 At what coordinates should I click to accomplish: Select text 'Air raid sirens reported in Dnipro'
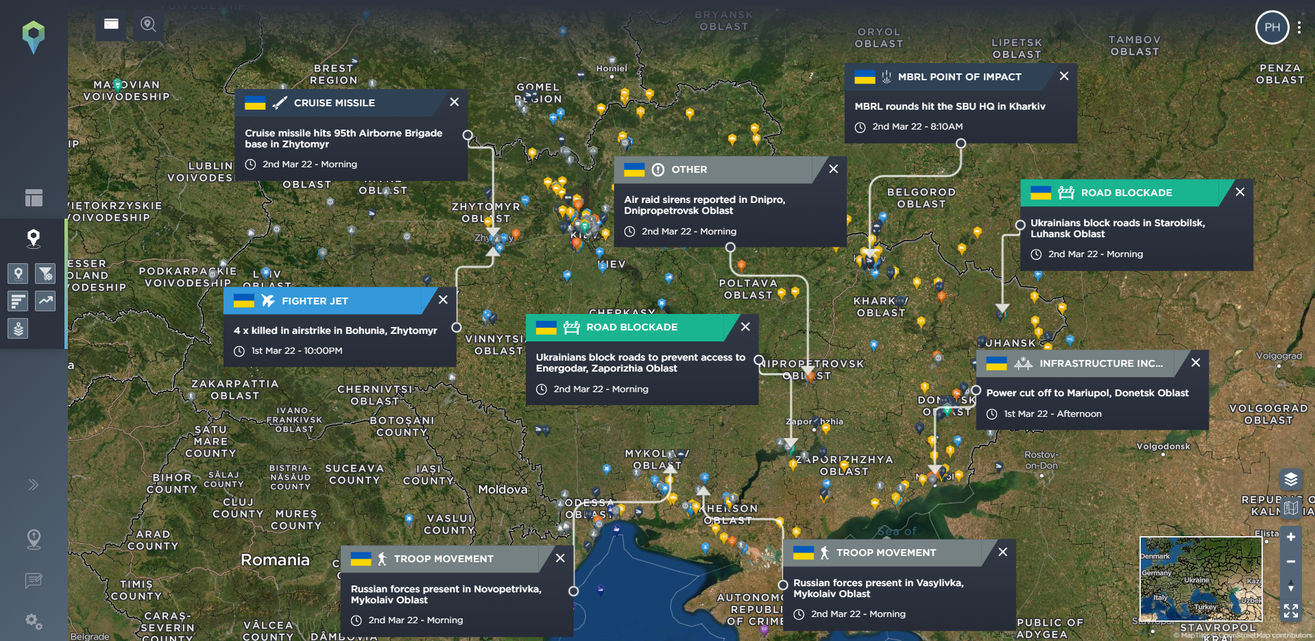pyautogui.click(x=704, y=199)
